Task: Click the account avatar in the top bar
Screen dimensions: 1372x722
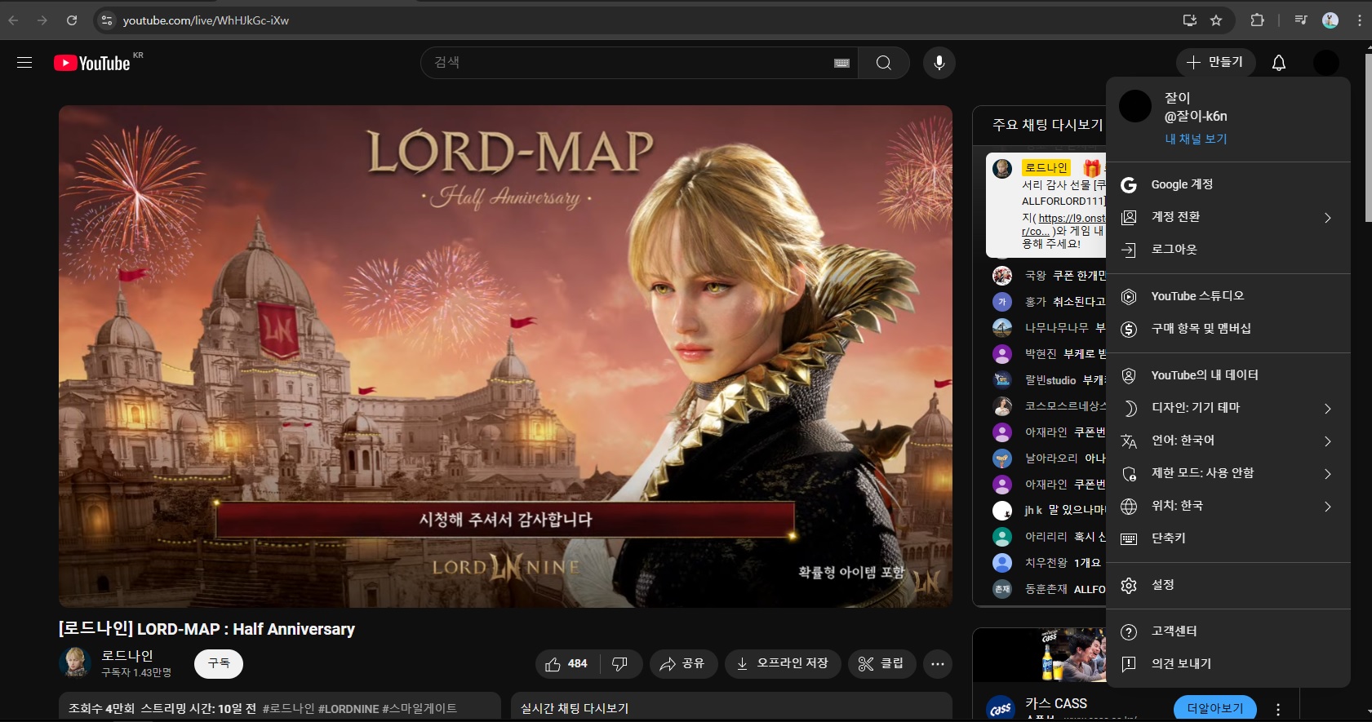Action: pos(1326,63)
